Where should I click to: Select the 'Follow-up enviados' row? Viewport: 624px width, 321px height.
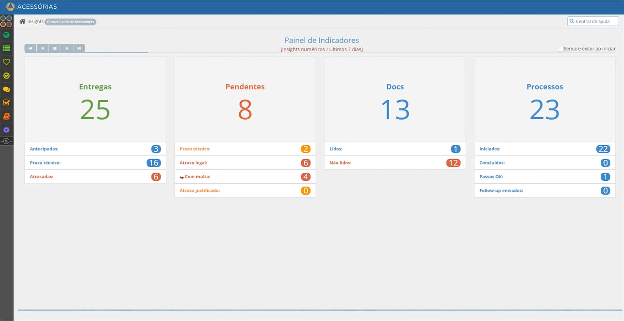pyautogui.click(x=545, y=191)
